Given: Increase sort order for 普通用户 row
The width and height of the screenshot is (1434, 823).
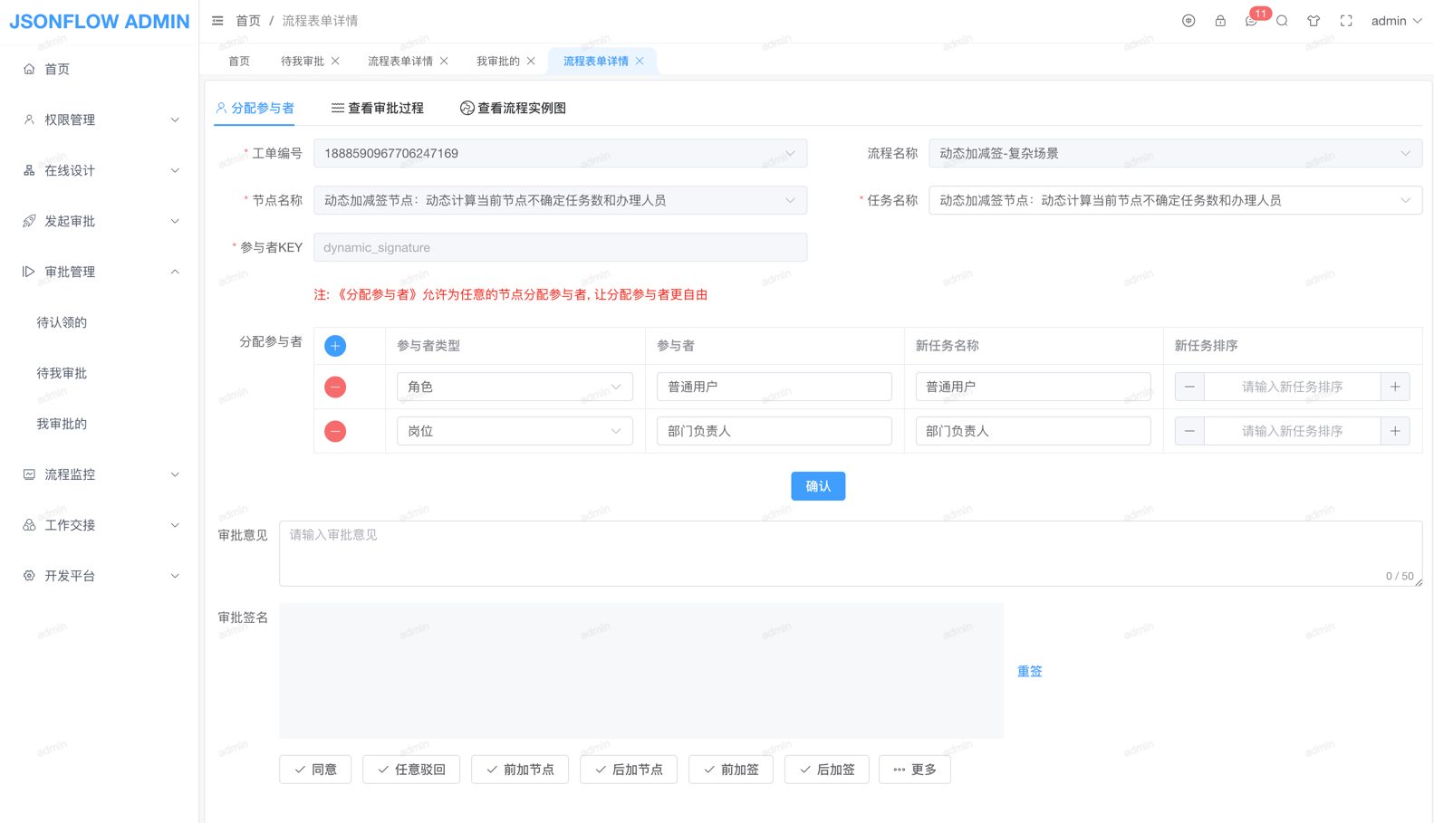Looking at the screenshot, I should click(1395, 387).
